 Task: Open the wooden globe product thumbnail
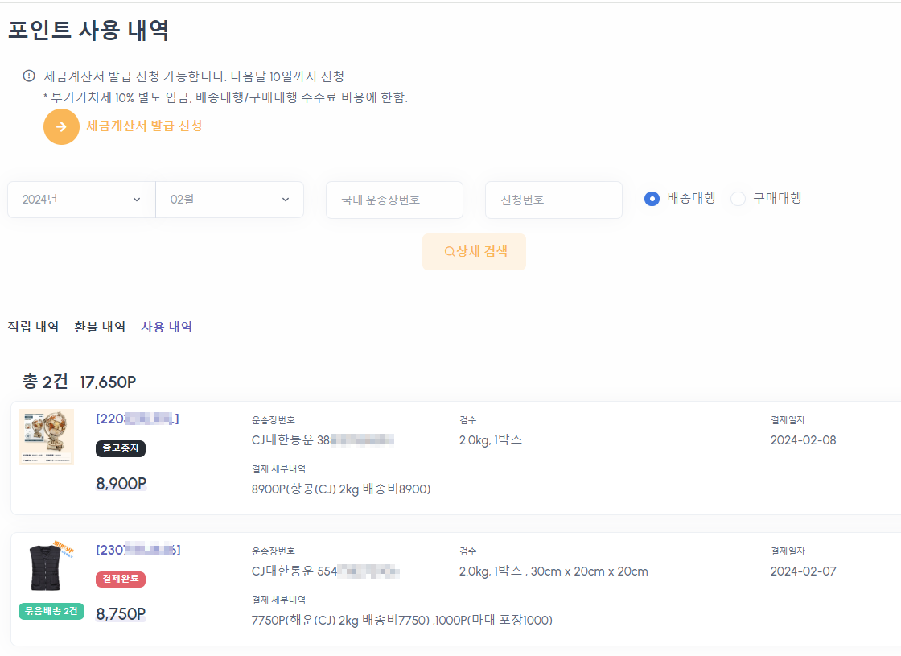pyautogui.click(x=46, y=437)
